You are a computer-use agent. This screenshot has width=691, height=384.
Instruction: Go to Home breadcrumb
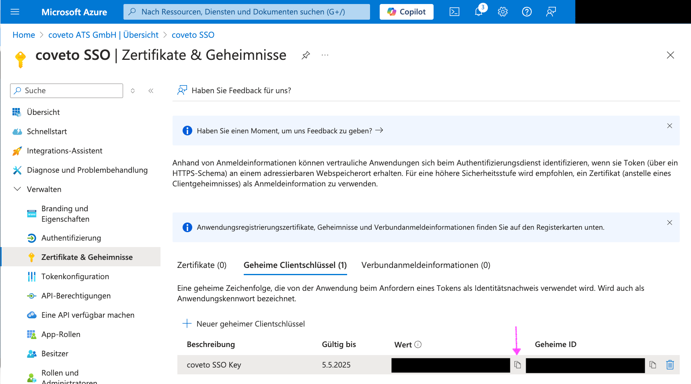click(24, 35)
